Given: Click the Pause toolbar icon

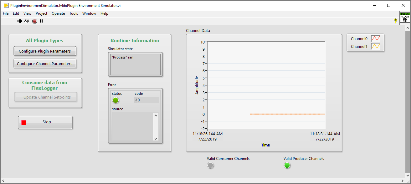Looking at the screenshot, I should 41,21.
